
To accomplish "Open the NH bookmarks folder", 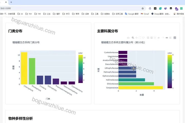I will point(29,14).
